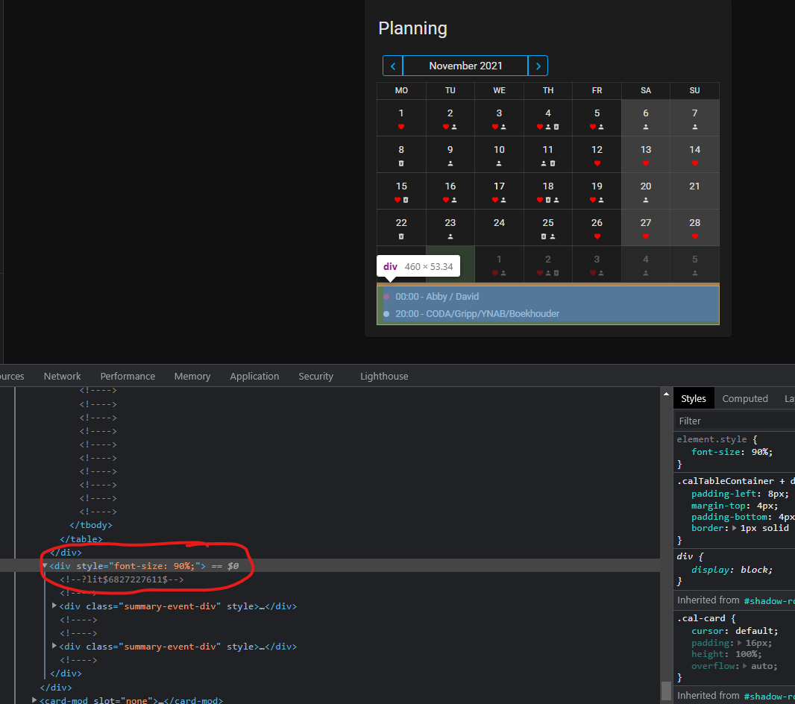The width and height of the screenshot is (795, 704).
Task: Click the blue dot beside the CODA/Gripp event
Action: [x=386, y=313]
